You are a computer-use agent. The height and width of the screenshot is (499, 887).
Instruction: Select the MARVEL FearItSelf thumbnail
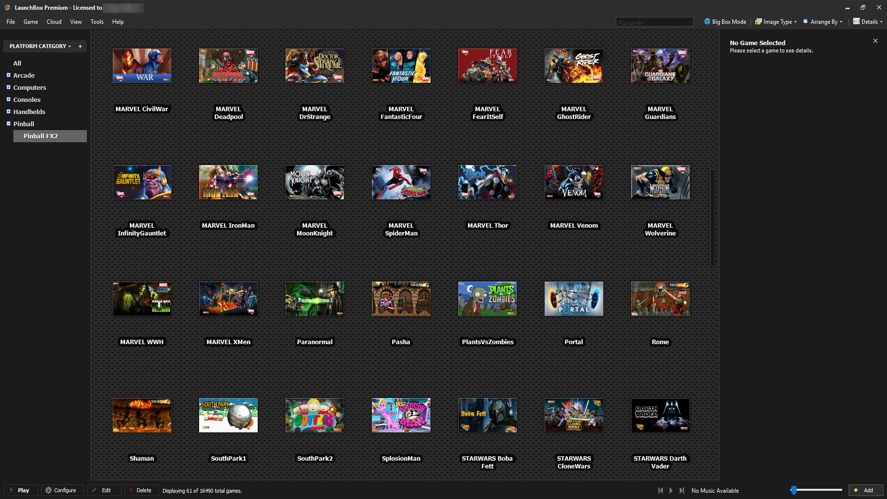487,66
